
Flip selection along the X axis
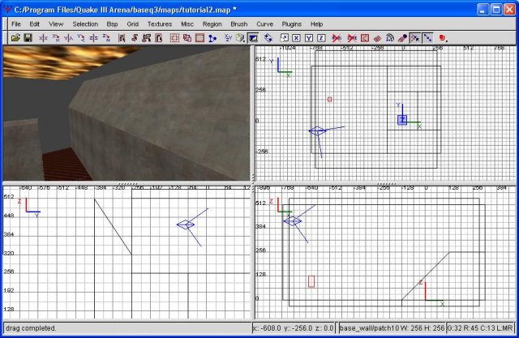43,38
